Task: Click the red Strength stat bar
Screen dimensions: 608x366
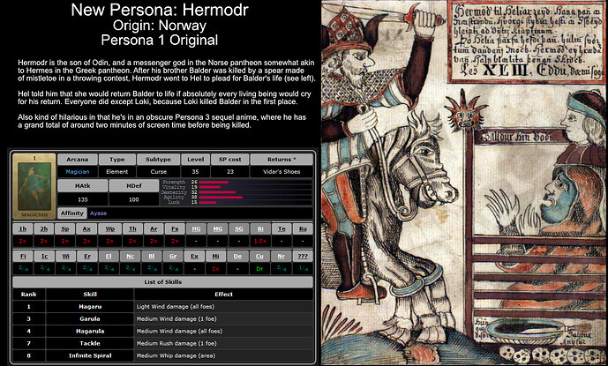Action: 214,182
